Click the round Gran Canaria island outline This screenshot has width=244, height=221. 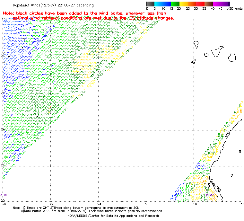click(x=232, y=57)
